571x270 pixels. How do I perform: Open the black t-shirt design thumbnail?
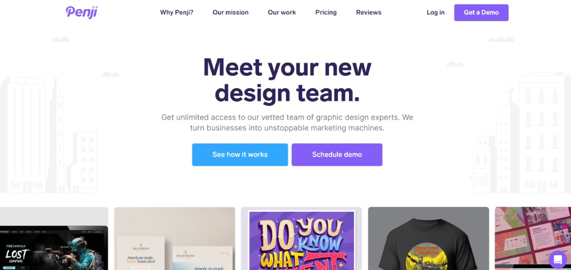428,239
